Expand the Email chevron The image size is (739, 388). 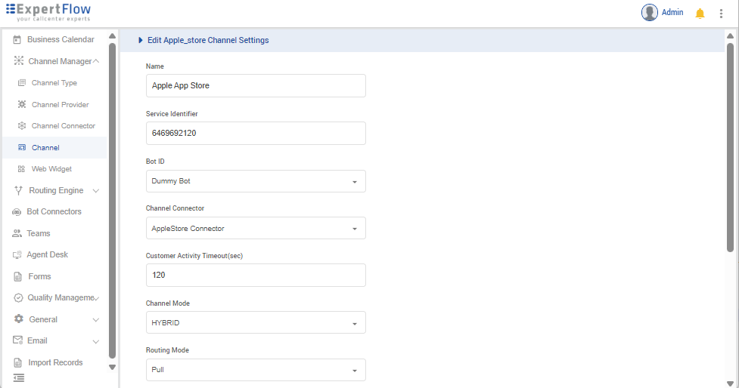[x=96, y=341]
